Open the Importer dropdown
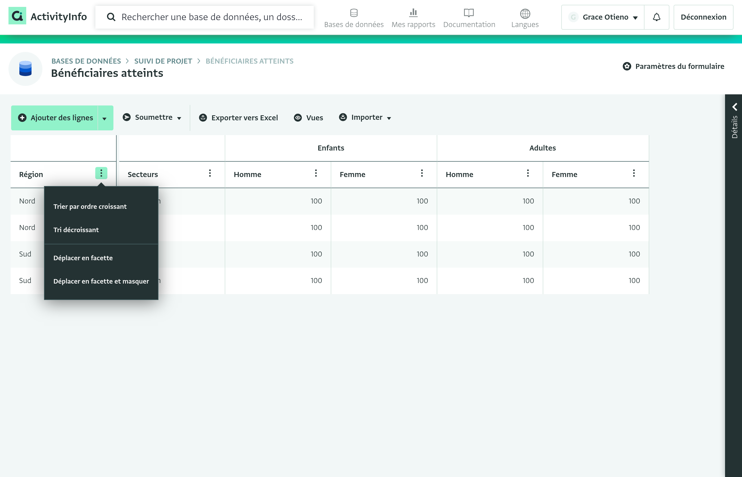Viewport: 742px width, 477px height. coord(365,117)
